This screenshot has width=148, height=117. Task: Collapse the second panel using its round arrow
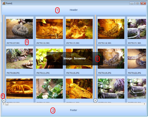pos(95,100)
